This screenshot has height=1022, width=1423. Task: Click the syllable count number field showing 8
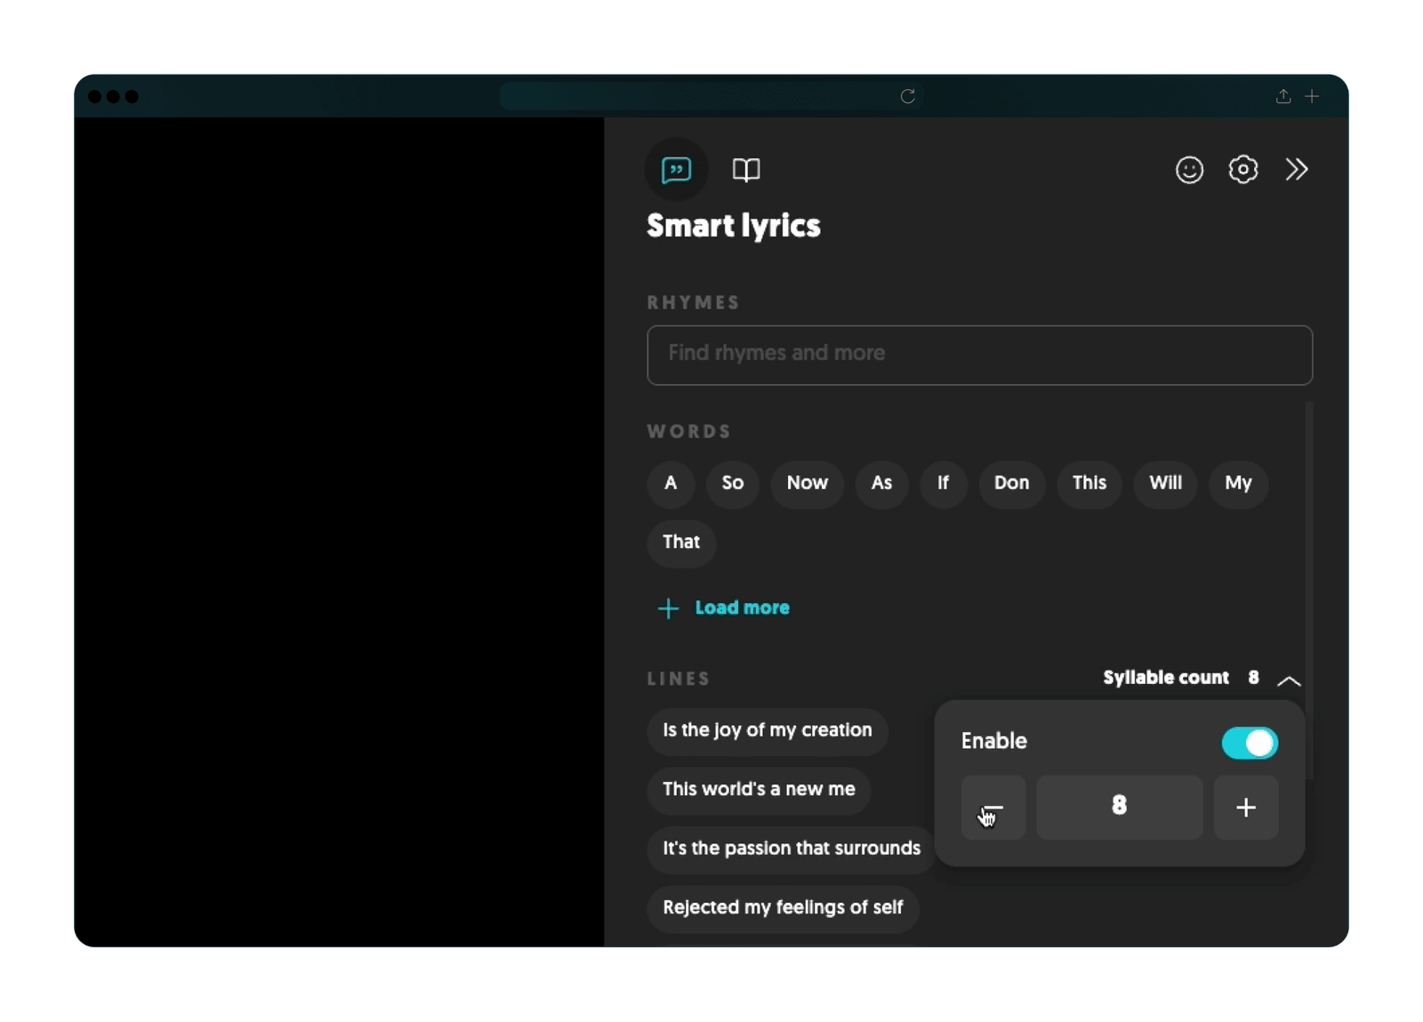1119,808
